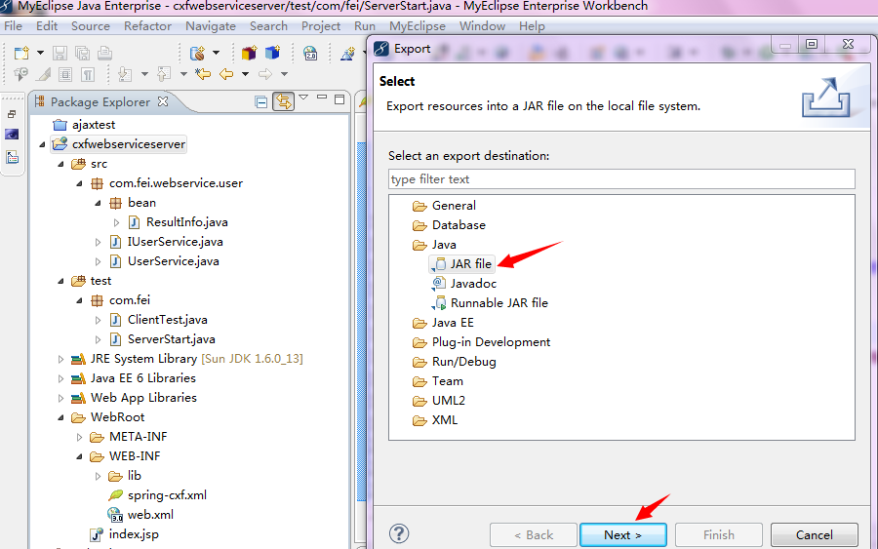
Task: Open the Export dialog help icon
Action: pos(399,533)
